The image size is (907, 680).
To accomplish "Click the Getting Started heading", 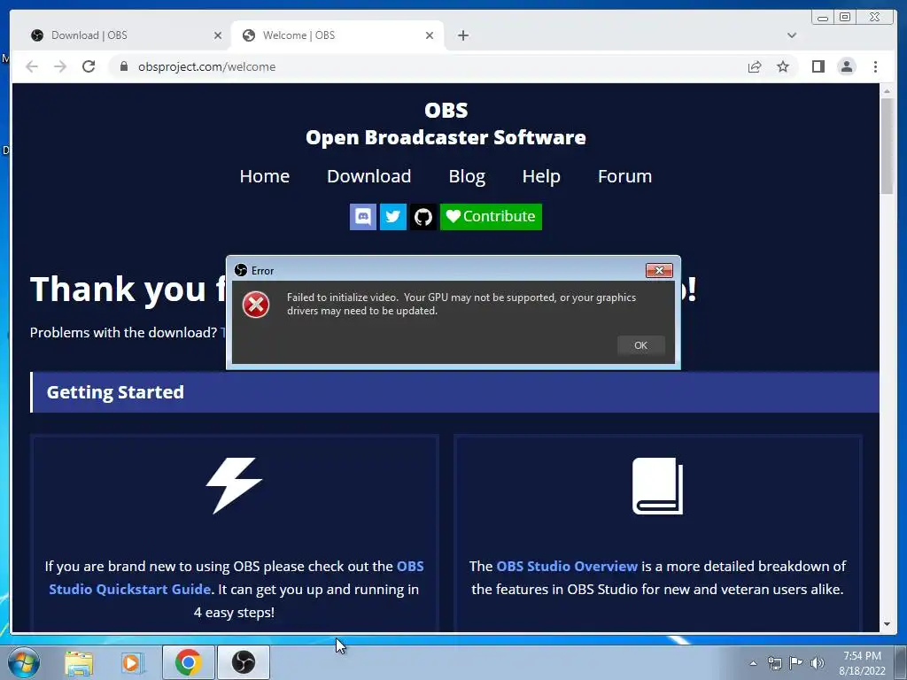I will point(115,392).
